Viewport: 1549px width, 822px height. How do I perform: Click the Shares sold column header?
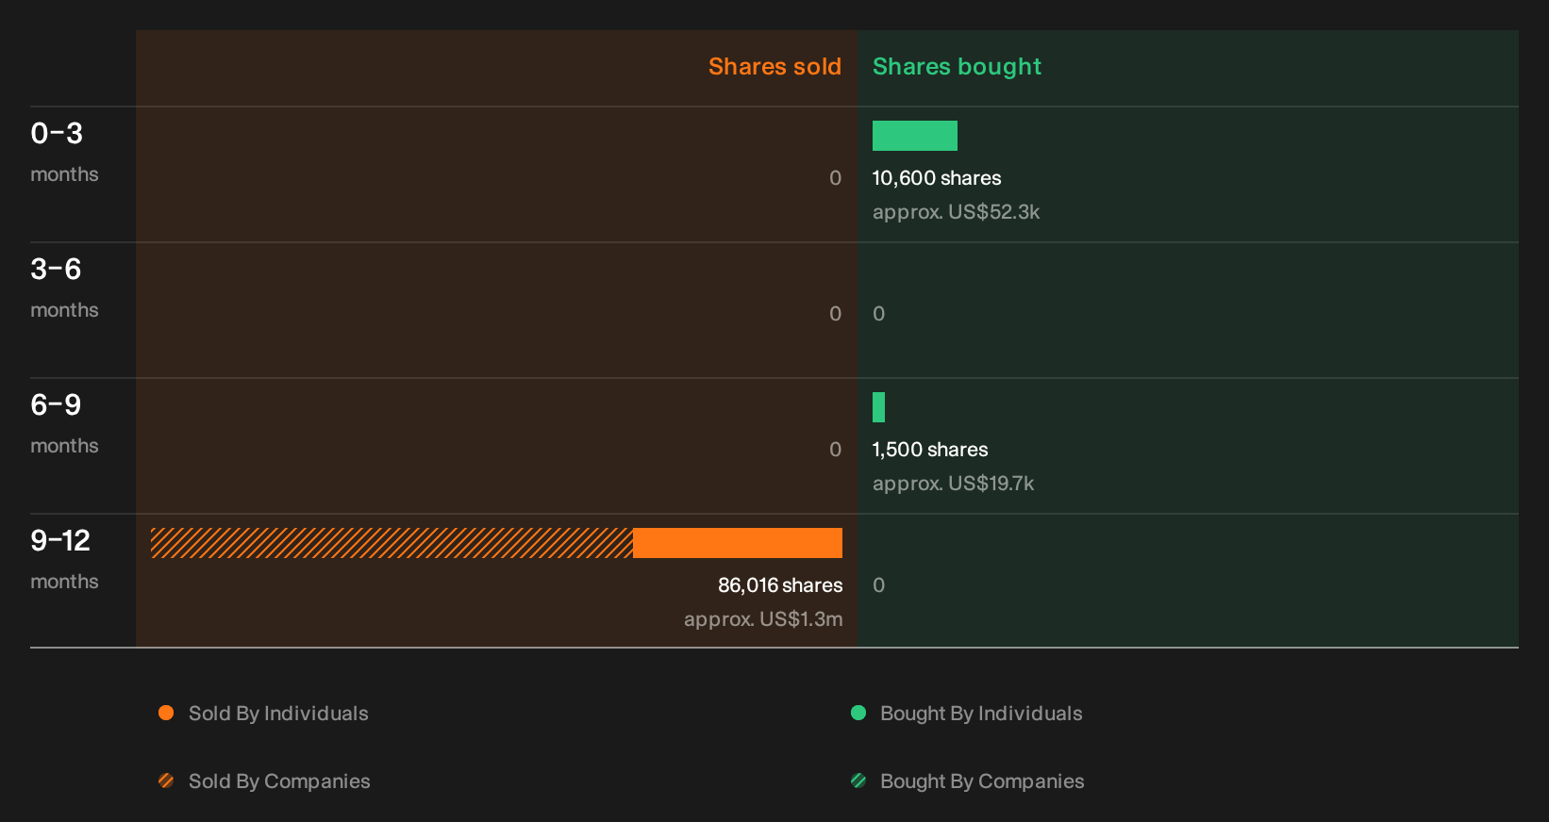[774, 67]
